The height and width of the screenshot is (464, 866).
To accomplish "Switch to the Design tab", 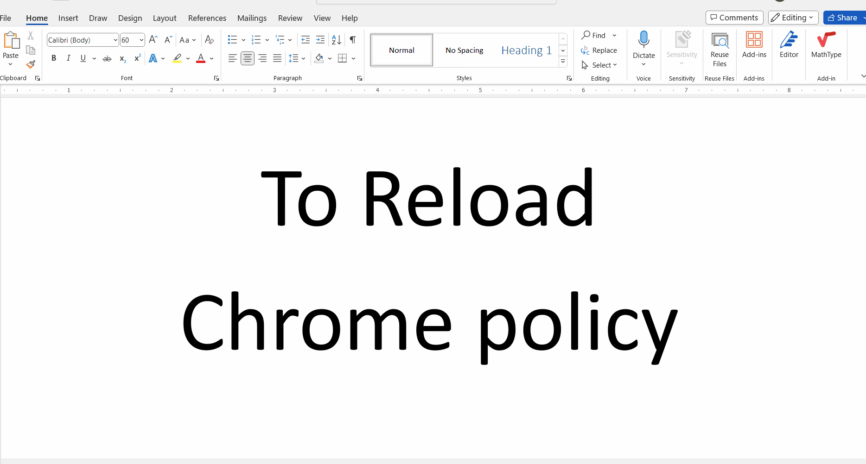I will 130,18.
